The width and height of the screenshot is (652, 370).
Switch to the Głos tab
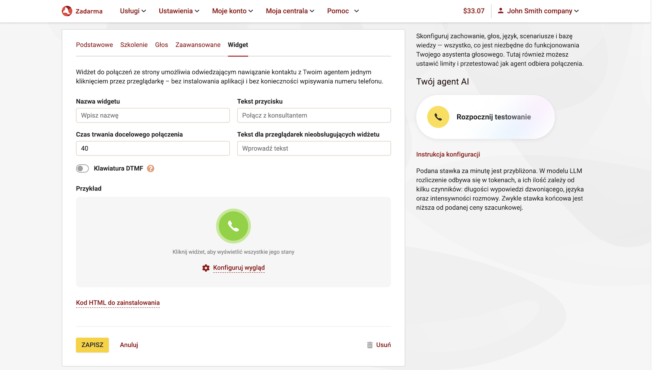(x=161, y=45)
